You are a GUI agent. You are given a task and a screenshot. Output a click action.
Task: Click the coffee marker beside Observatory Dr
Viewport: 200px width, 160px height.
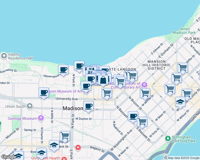[63, 70]
